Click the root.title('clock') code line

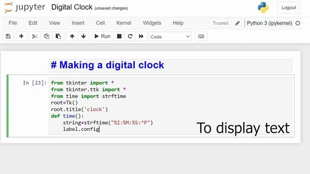coord(79,109)
